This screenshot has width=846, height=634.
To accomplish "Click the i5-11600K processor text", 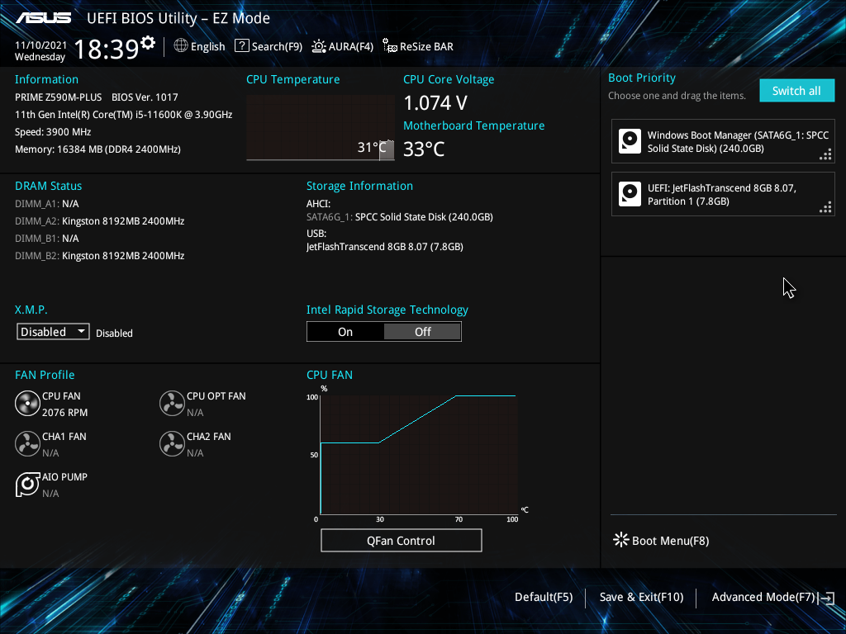I will point(124,114).
